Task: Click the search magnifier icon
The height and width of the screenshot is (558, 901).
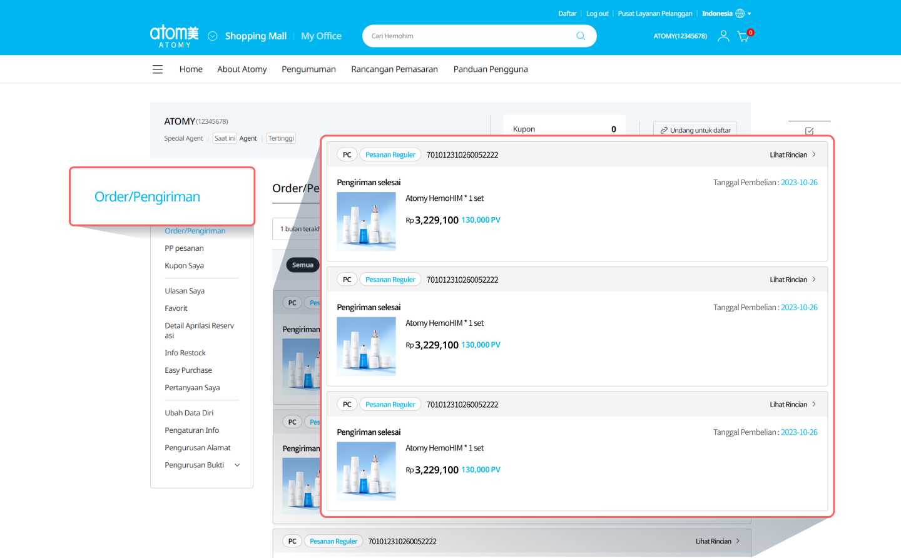Action: 581,36
